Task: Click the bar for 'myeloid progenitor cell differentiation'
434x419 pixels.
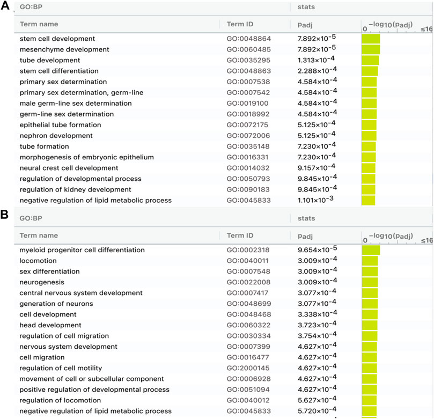Action: (x=371, y=250)
